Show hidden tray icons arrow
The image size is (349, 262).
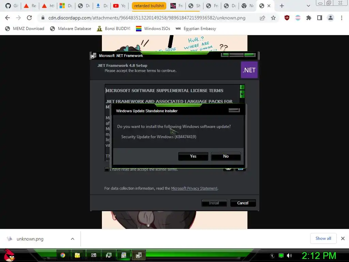272,256
